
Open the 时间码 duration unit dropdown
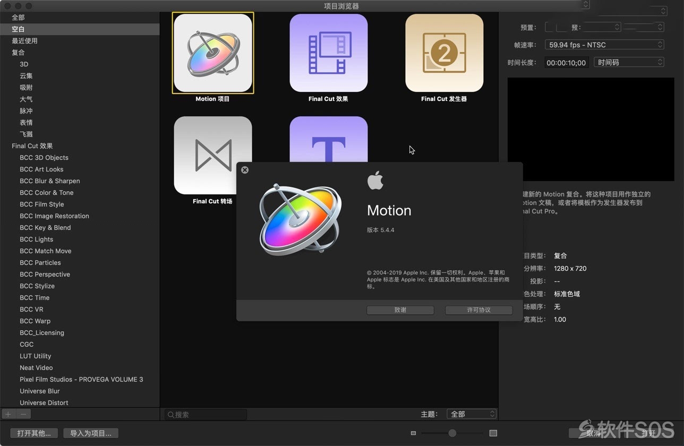[x=629, y=63]
